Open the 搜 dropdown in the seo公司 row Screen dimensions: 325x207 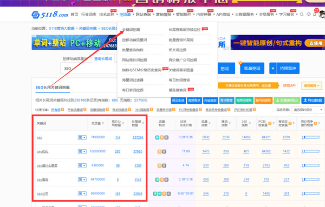coord(82,194)
